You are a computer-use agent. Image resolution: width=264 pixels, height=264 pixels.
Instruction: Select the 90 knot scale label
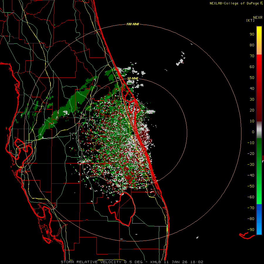pos(252,34)
